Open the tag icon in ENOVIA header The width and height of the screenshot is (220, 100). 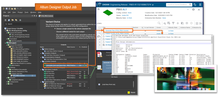click(x=195, y=5)
